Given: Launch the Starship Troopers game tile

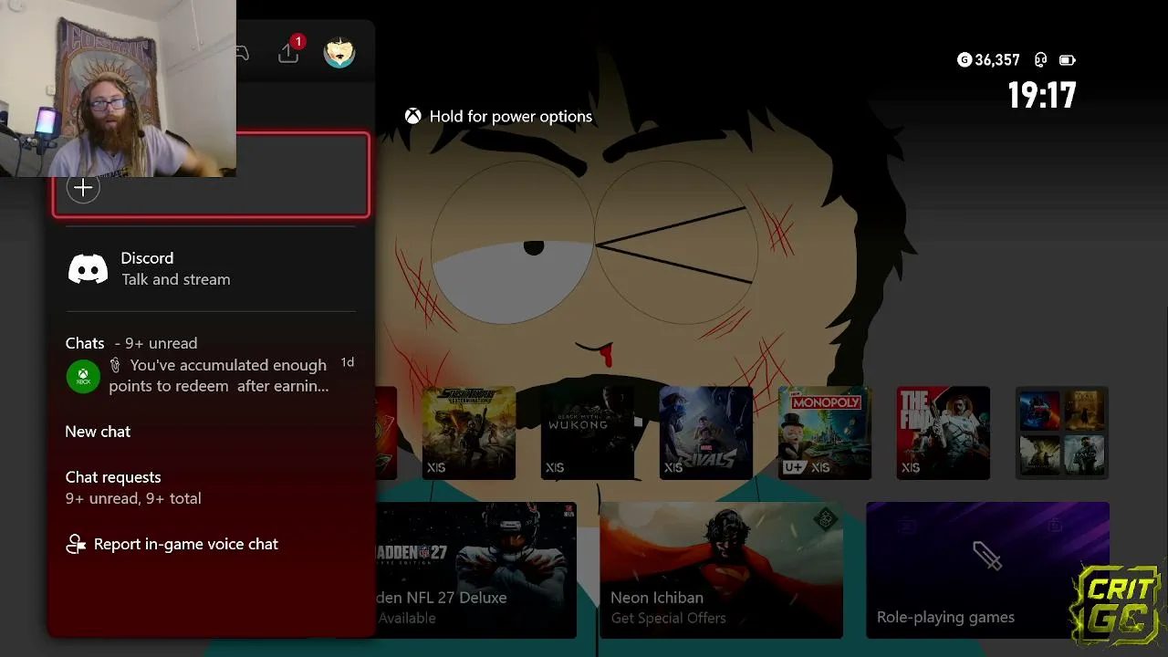Looking at the screenshot, I should (469, 433).
